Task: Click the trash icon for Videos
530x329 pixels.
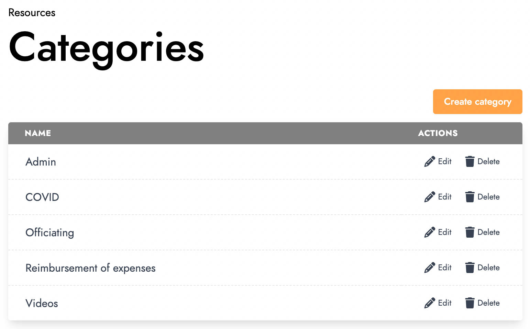Action: [470, 303]
